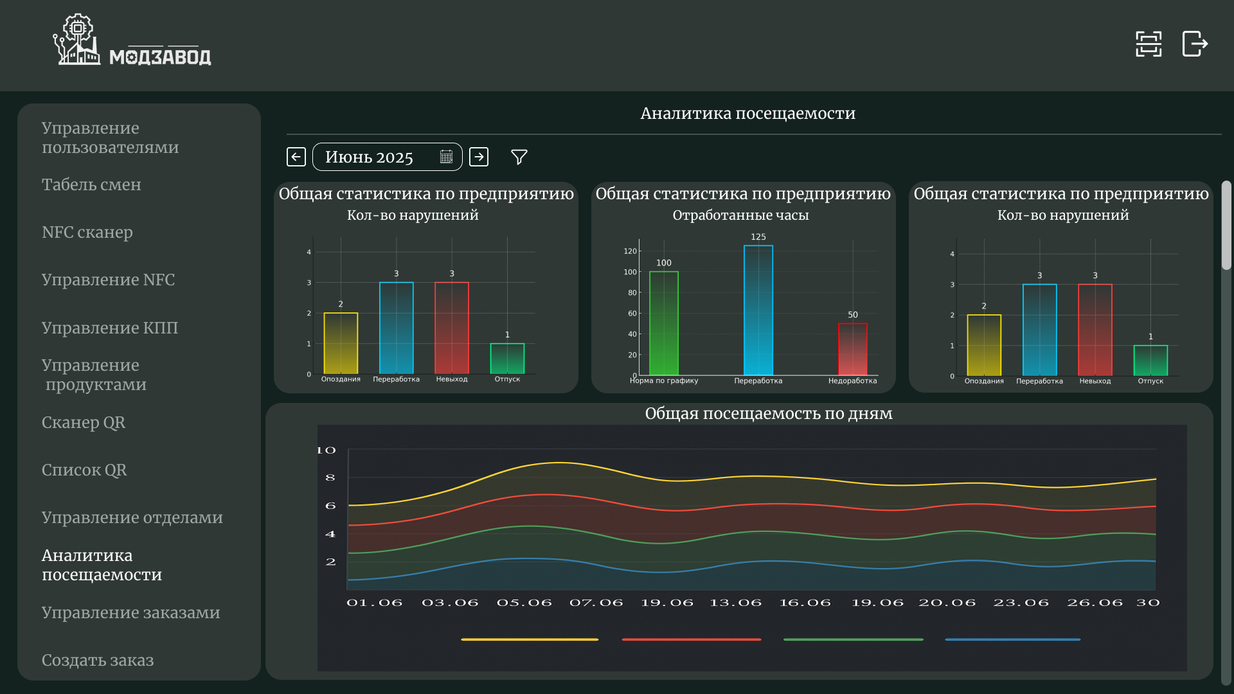Image resolution: width=1234 pixels, height=694 pixels.
Task: Click calendar icon in date field
Action: [x=446, y=157]
